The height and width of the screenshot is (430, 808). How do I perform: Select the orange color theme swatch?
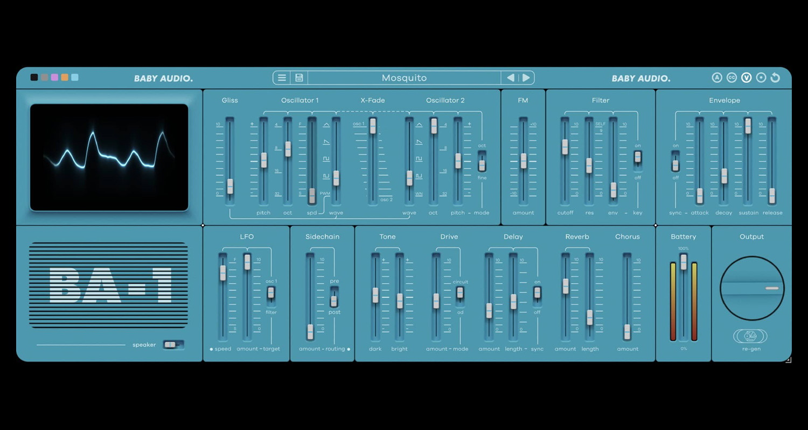coord(65,77)
